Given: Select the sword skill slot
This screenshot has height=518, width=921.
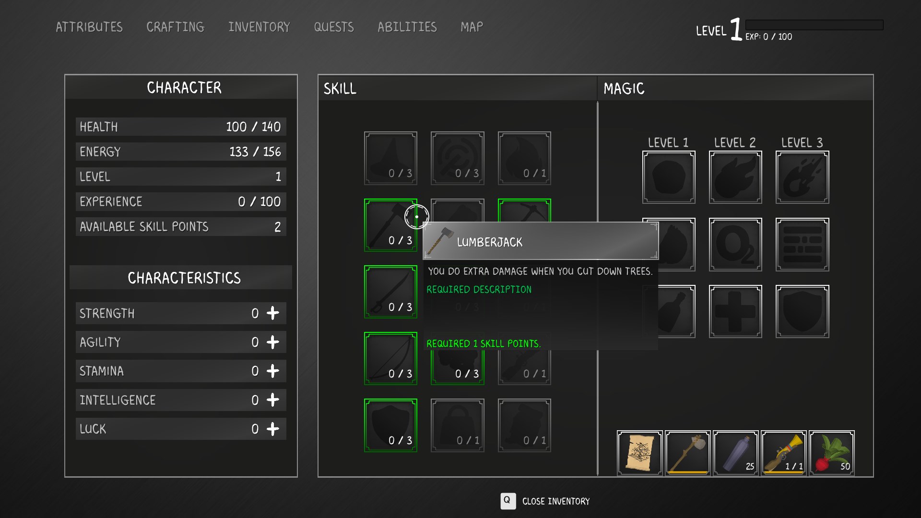Looking at the screenshot, I should point(390,292).
